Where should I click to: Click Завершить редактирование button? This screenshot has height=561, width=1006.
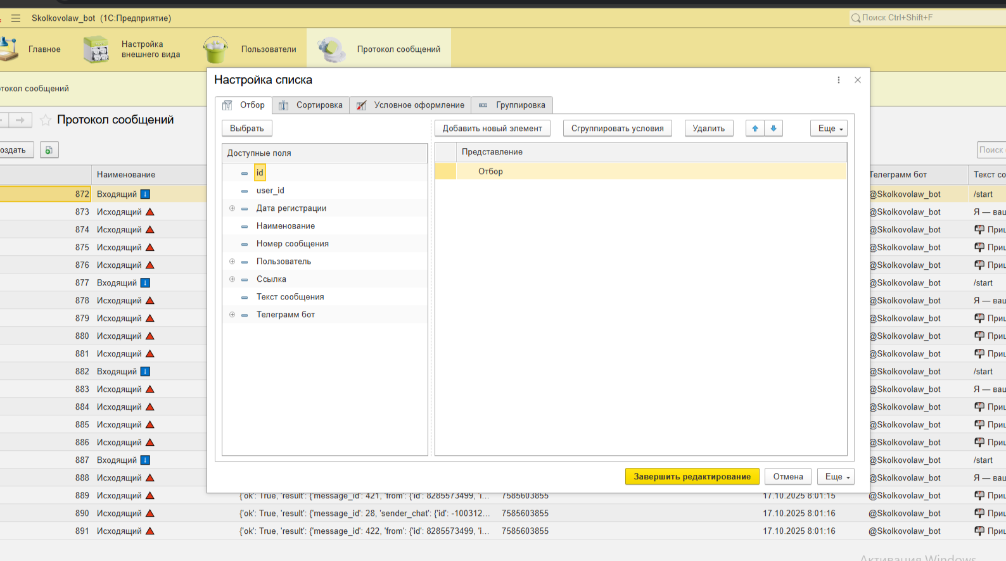pyautogui.click(x=692, y=477)
